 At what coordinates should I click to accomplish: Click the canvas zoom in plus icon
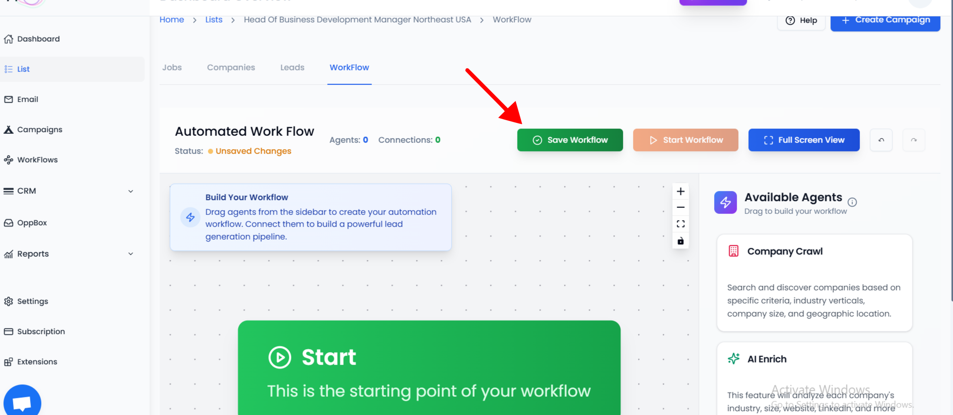680,192
